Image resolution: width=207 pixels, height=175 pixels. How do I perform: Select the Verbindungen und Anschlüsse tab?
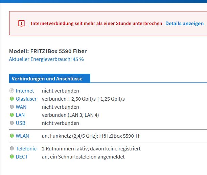[x=50, y=78]
